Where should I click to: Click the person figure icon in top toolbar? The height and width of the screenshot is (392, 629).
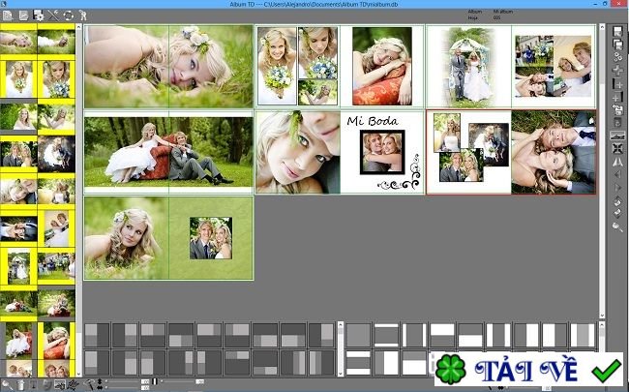click(x=82, y=15)
